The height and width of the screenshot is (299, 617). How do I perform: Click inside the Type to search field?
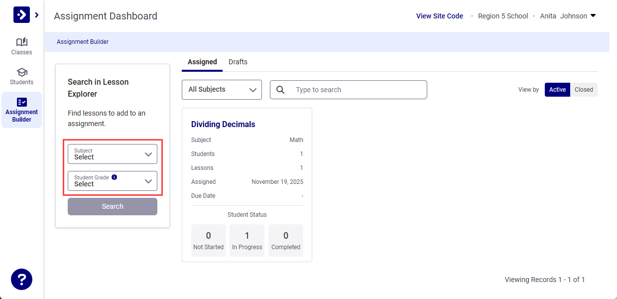349,90
